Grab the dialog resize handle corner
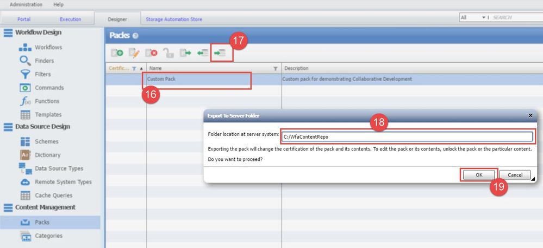The height and width of the screenshot is (248, 543). [534, 179]
